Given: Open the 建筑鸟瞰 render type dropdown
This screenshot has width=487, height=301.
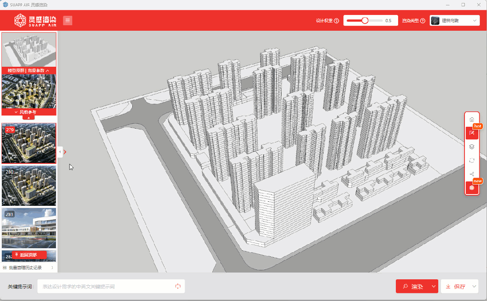Looking at the screenshot, I should coord(455,21).
